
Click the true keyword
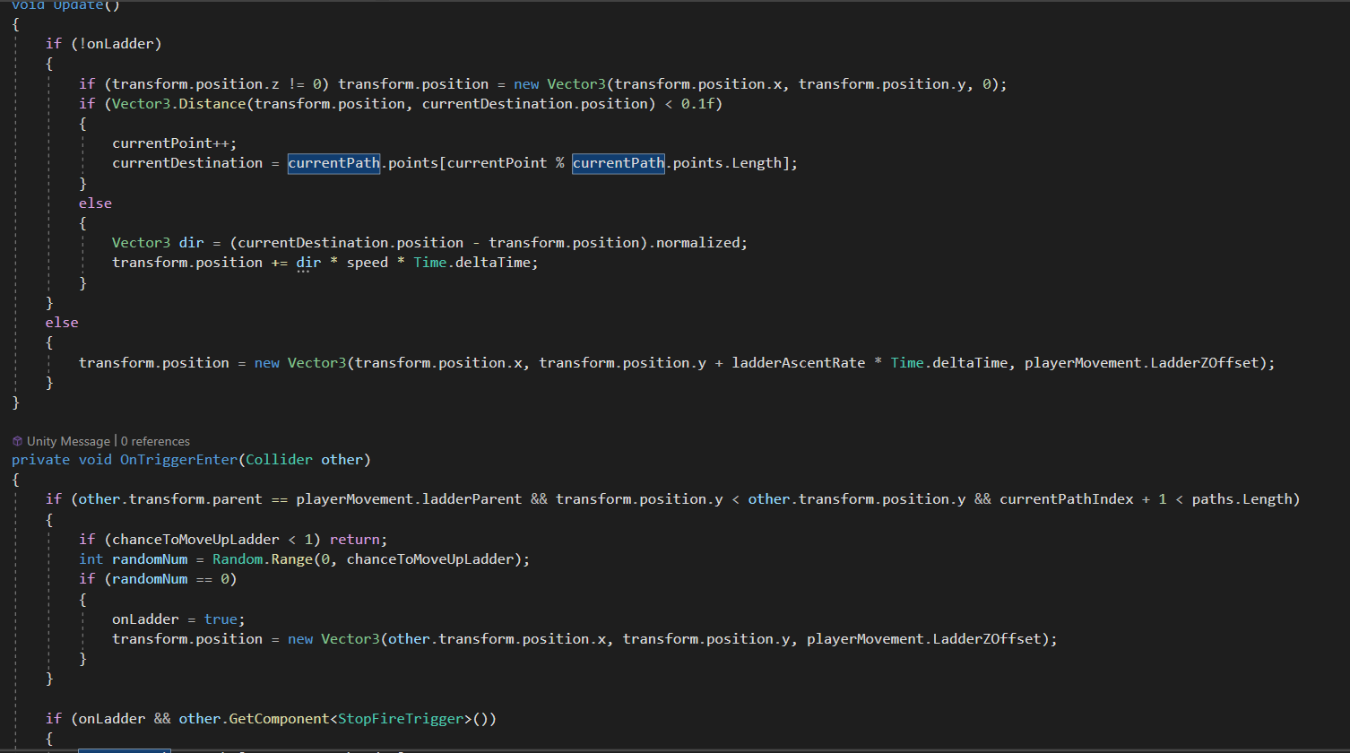[x=221, y=619]
